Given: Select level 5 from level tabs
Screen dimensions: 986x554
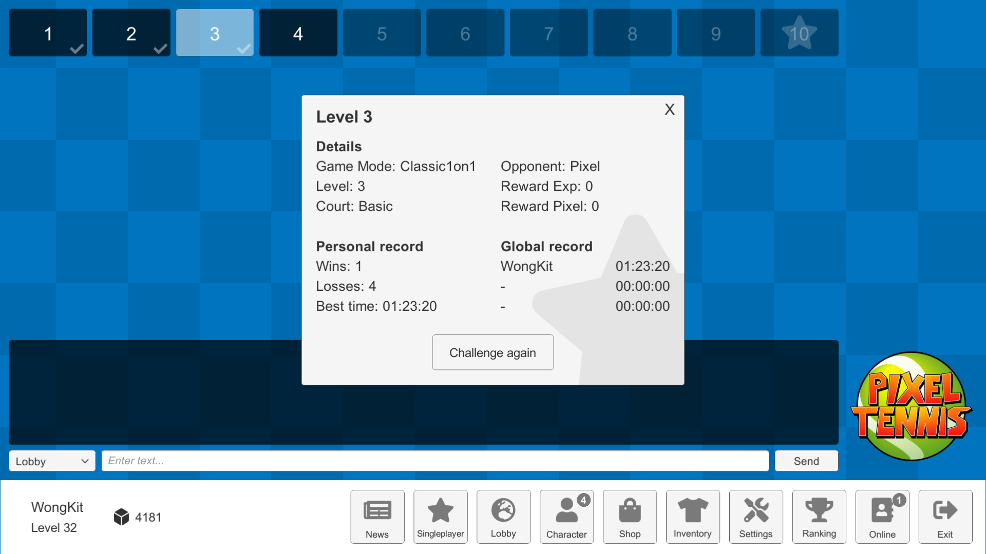Looking at the screenshot, I should [x=381, y=32].
